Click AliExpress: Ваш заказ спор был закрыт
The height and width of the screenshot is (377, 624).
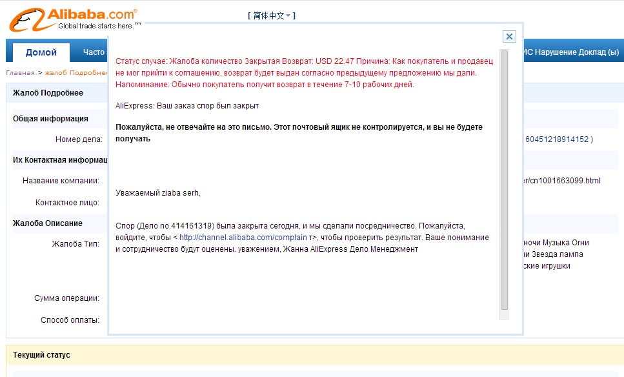[187, 106]
